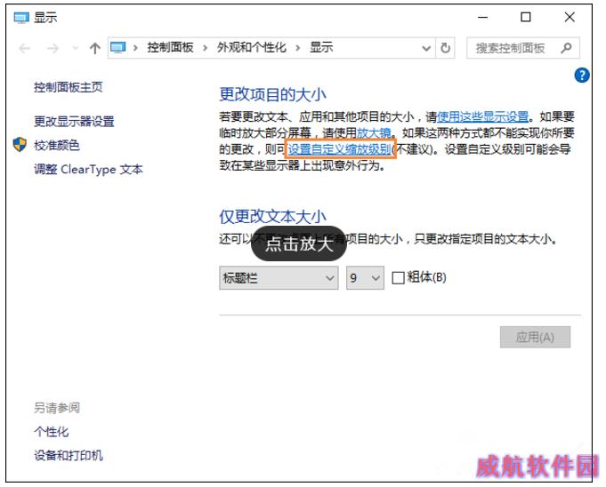This screenshot has height=487, width=606.
Task: Close the 显示 window
Action: pos(570,18)
